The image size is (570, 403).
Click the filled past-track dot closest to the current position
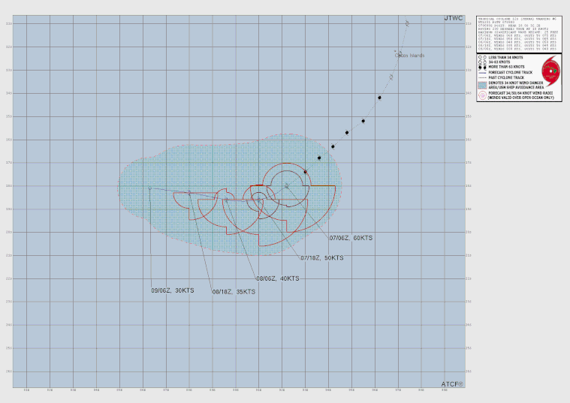(306, 172)
